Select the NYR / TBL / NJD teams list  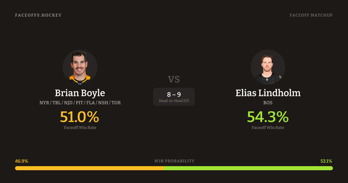[x=80, y=103]
